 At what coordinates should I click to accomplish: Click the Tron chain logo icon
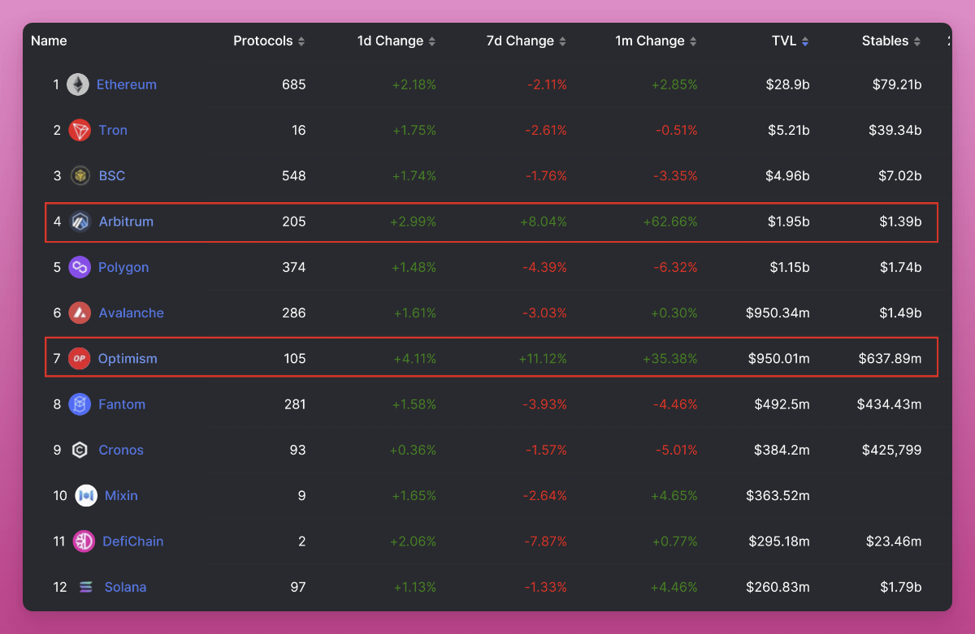click(x=80, y=130)
